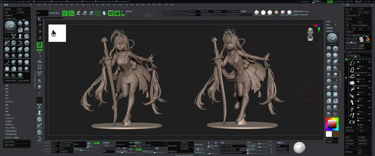Select the Cylinder3D tool thumbnail
Screen dimensions: 375x156
tap(361, 40)
